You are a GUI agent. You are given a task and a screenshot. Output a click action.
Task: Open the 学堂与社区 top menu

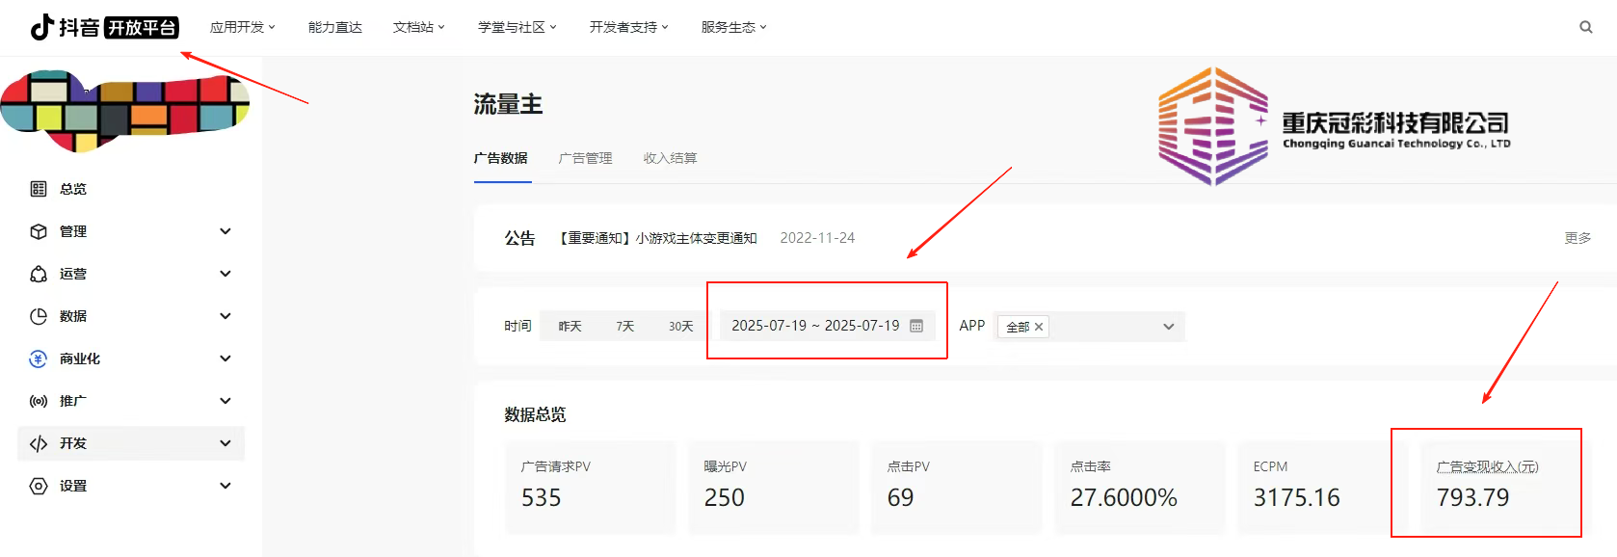[x=517, y=27]
